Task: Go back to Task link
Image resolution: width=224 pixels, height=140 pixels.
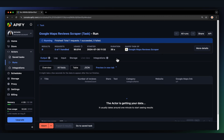Action: (x=41, y=25)
